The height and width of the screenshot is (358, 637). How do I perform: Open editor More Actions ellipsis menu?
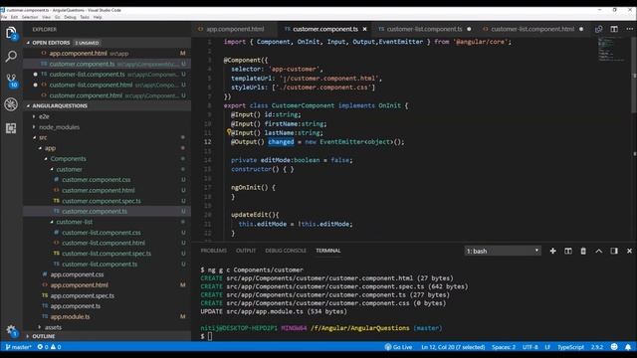[x=629, y=29]
